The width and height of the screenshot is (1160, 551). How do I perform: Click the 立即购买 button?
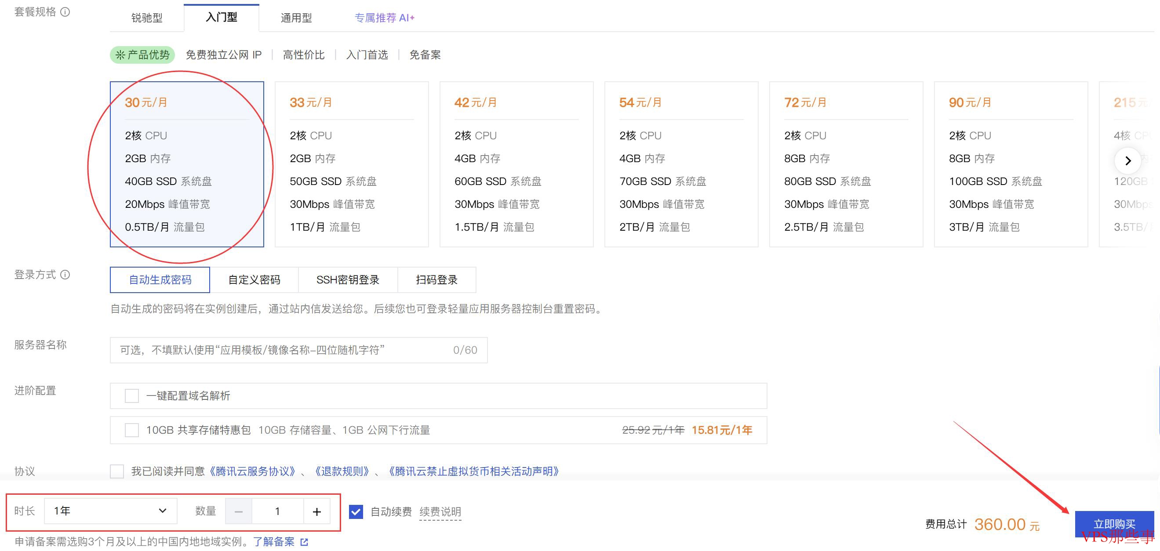(x=1114, y=524)
